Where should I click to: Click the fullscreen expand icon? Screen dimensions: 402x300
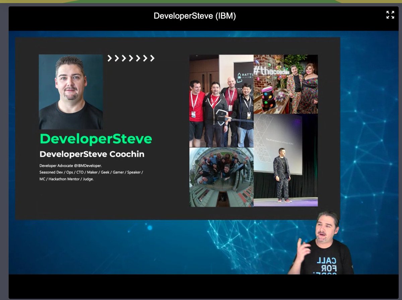coord(390,15)
